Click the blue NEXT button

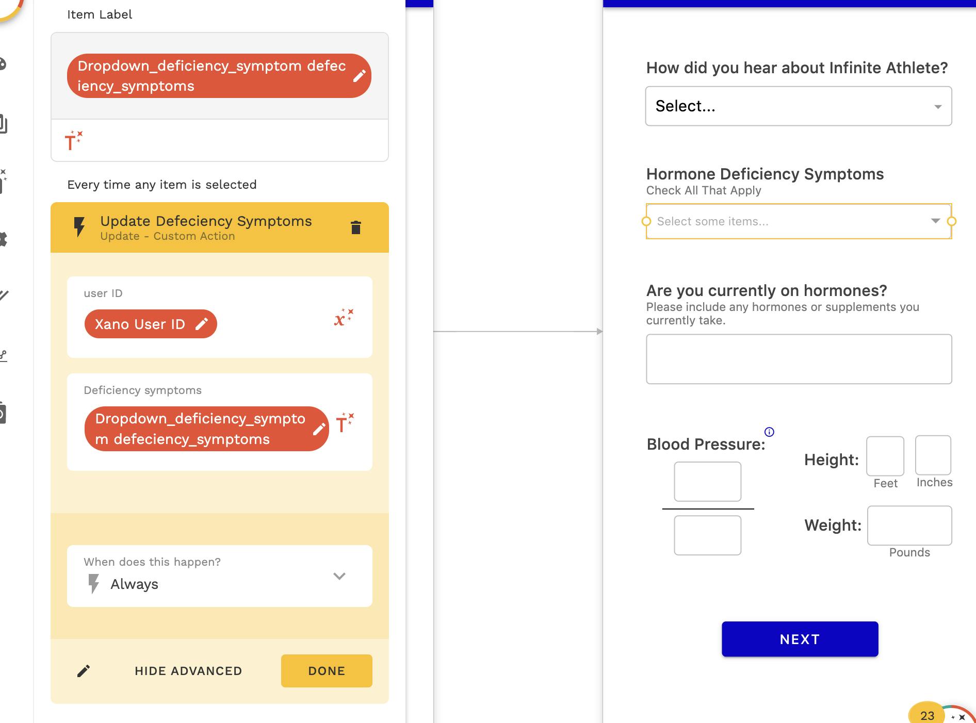[x=800, y=639]
